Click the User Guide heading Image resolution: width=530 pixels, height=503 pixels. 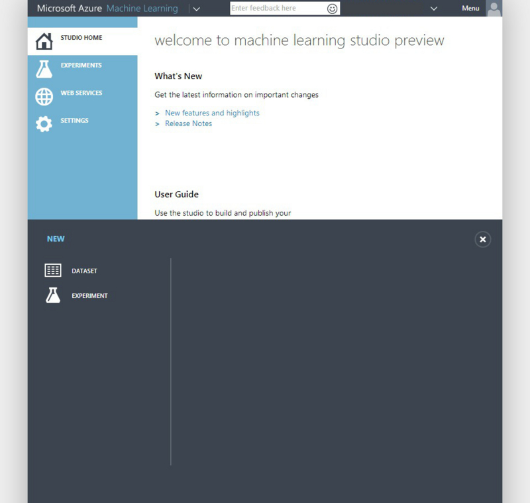tap(176, 194)
